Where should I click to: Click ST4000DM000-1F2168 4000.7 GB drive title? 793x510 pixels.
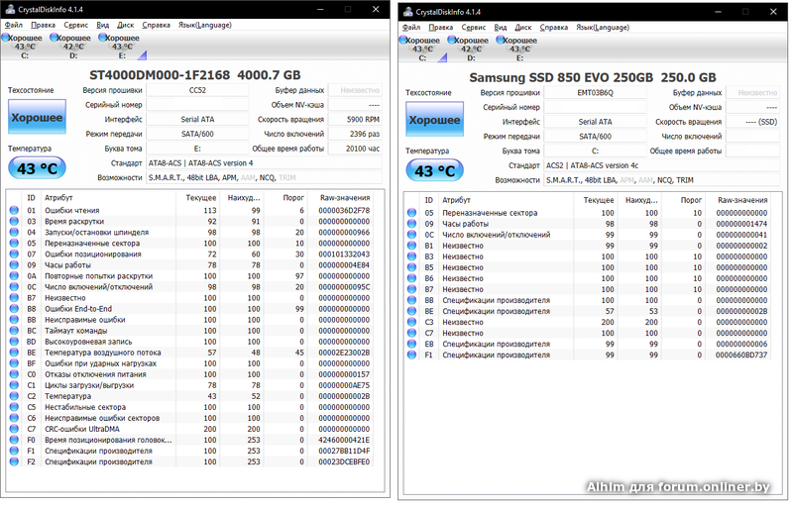pyautogui.click(x=194, y=75)
